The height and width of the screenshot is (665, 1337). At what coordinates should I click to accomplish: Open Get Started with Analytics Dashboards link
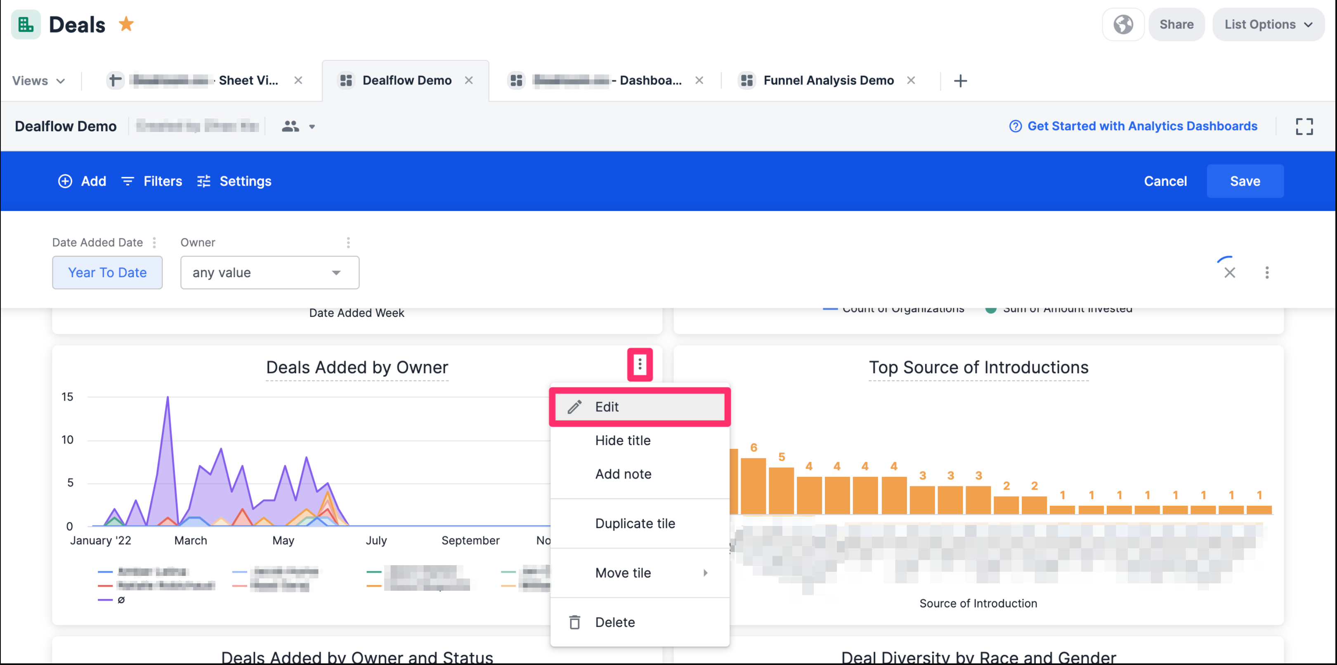click(1133, 126)
